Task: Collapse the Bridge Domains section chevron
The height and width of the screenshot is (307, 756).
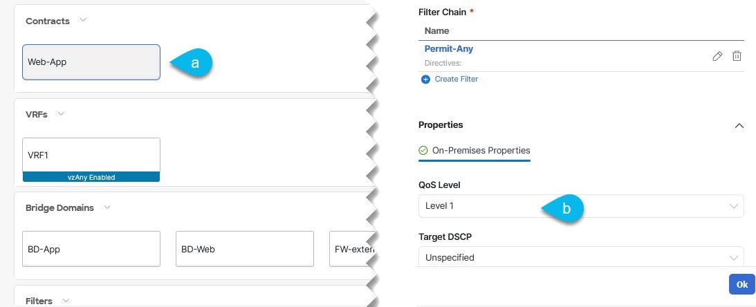Action: [107, 207]
